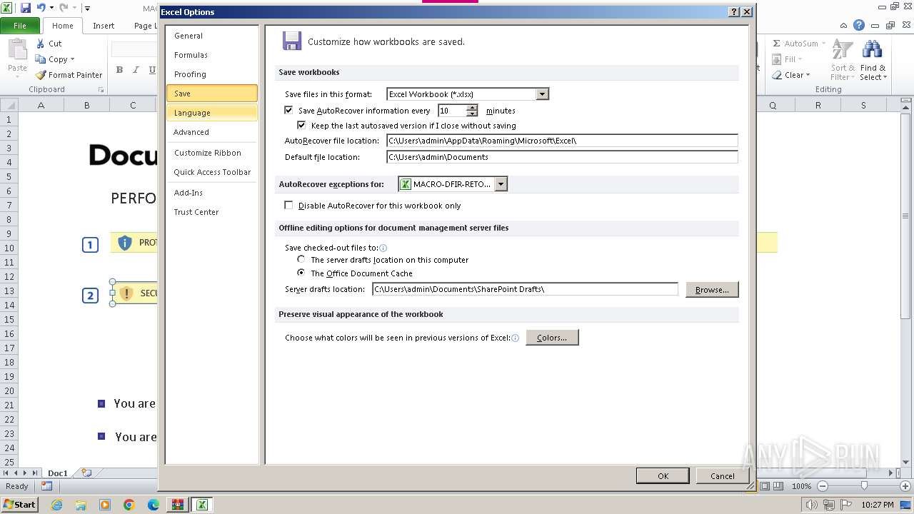
Task: Open Microsoft Edge from taskbar
Action: click(x=154, y=505)
